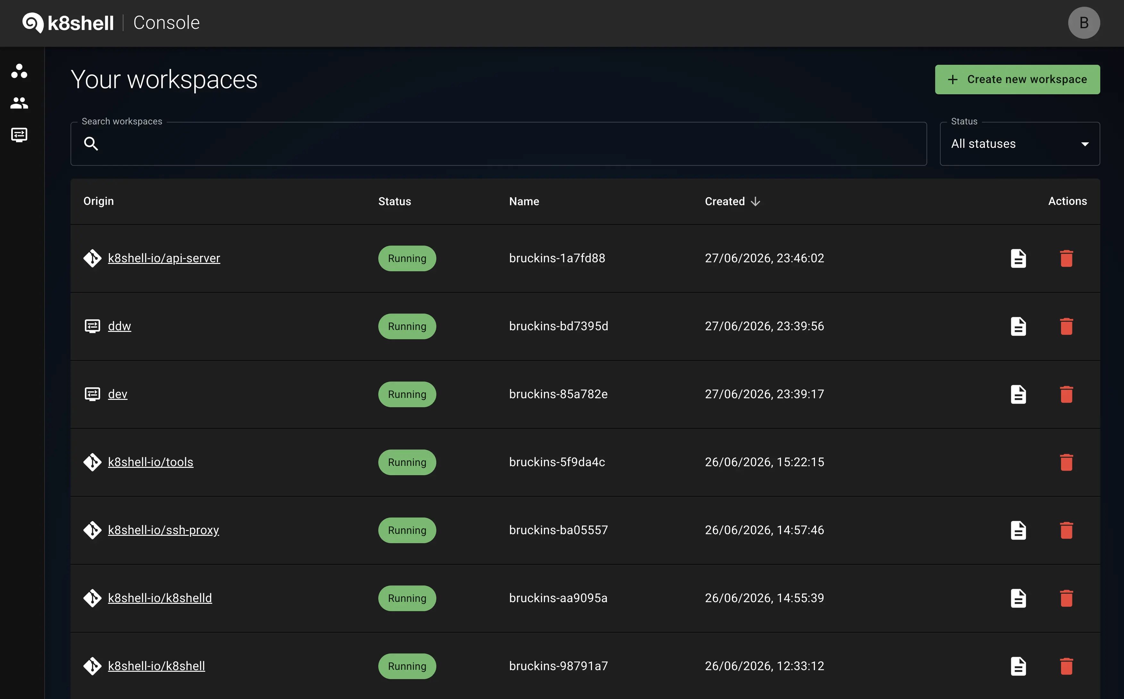Click the k8shell logo icon
Screen dimensions: 1124x699
click(x=33, y=23)
